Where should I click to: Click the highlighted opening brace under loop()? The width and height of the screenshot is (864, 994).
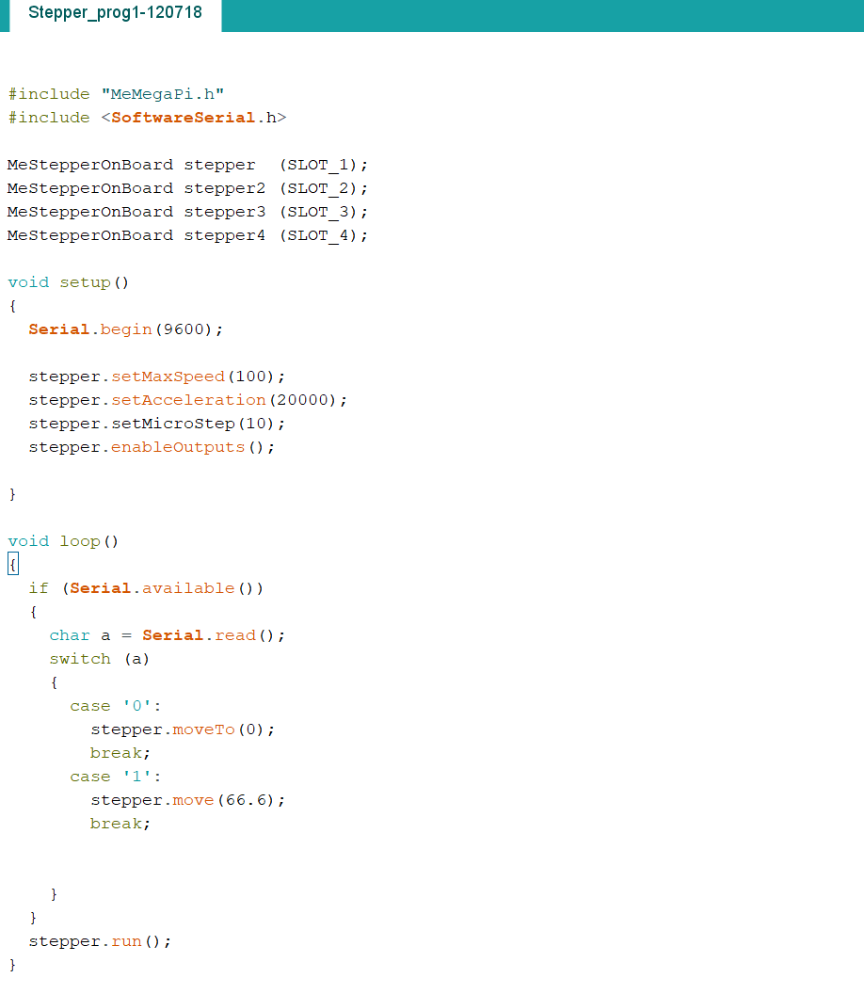(x=12, y=564)
